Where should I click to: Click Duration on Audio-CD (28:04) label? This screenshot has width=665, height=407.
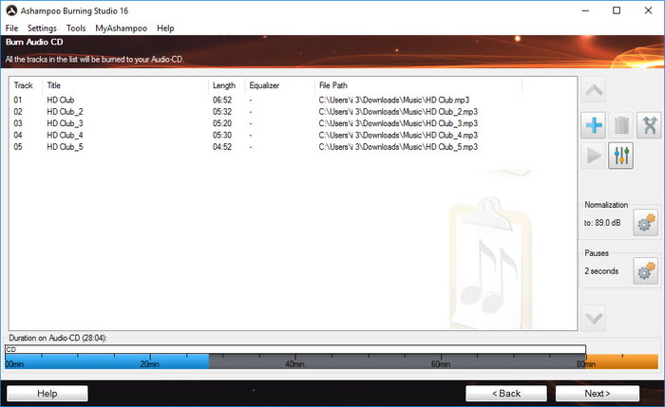coord(58,338)
